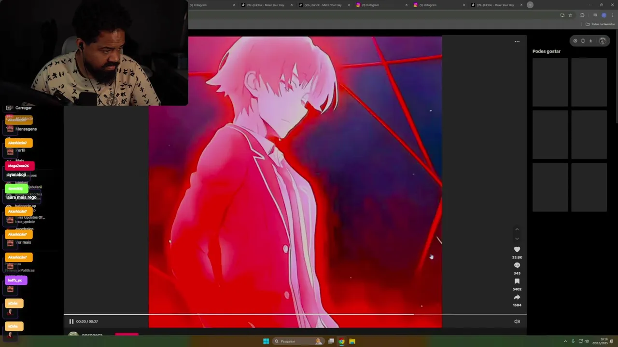
Task: Click the download app icon at top right
Action: [x=590, y=41]
